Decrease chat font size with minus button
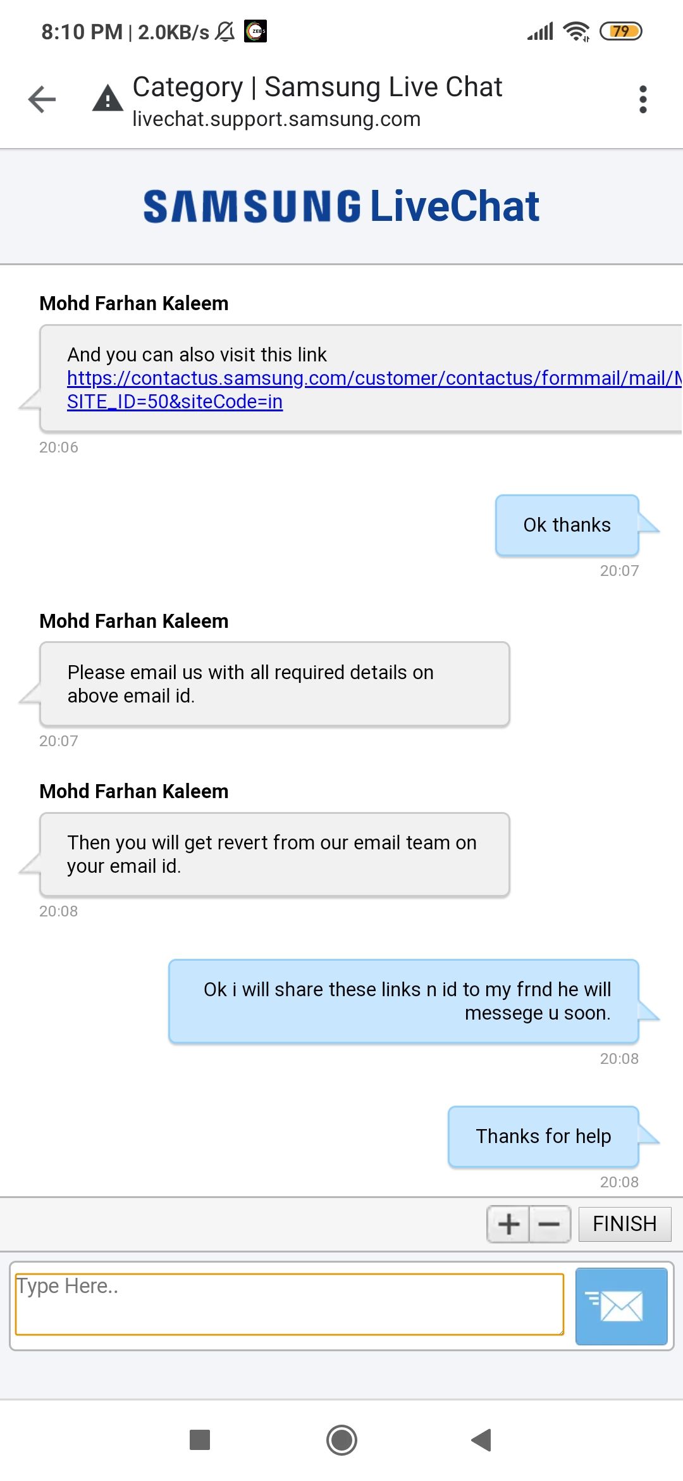 point(549,1224)
